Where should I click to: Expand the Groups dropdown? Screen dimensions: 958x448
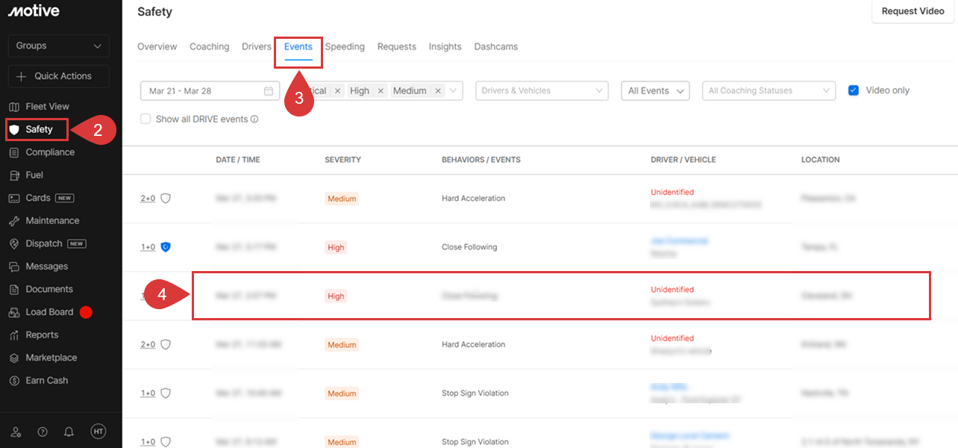pos(59,46)
